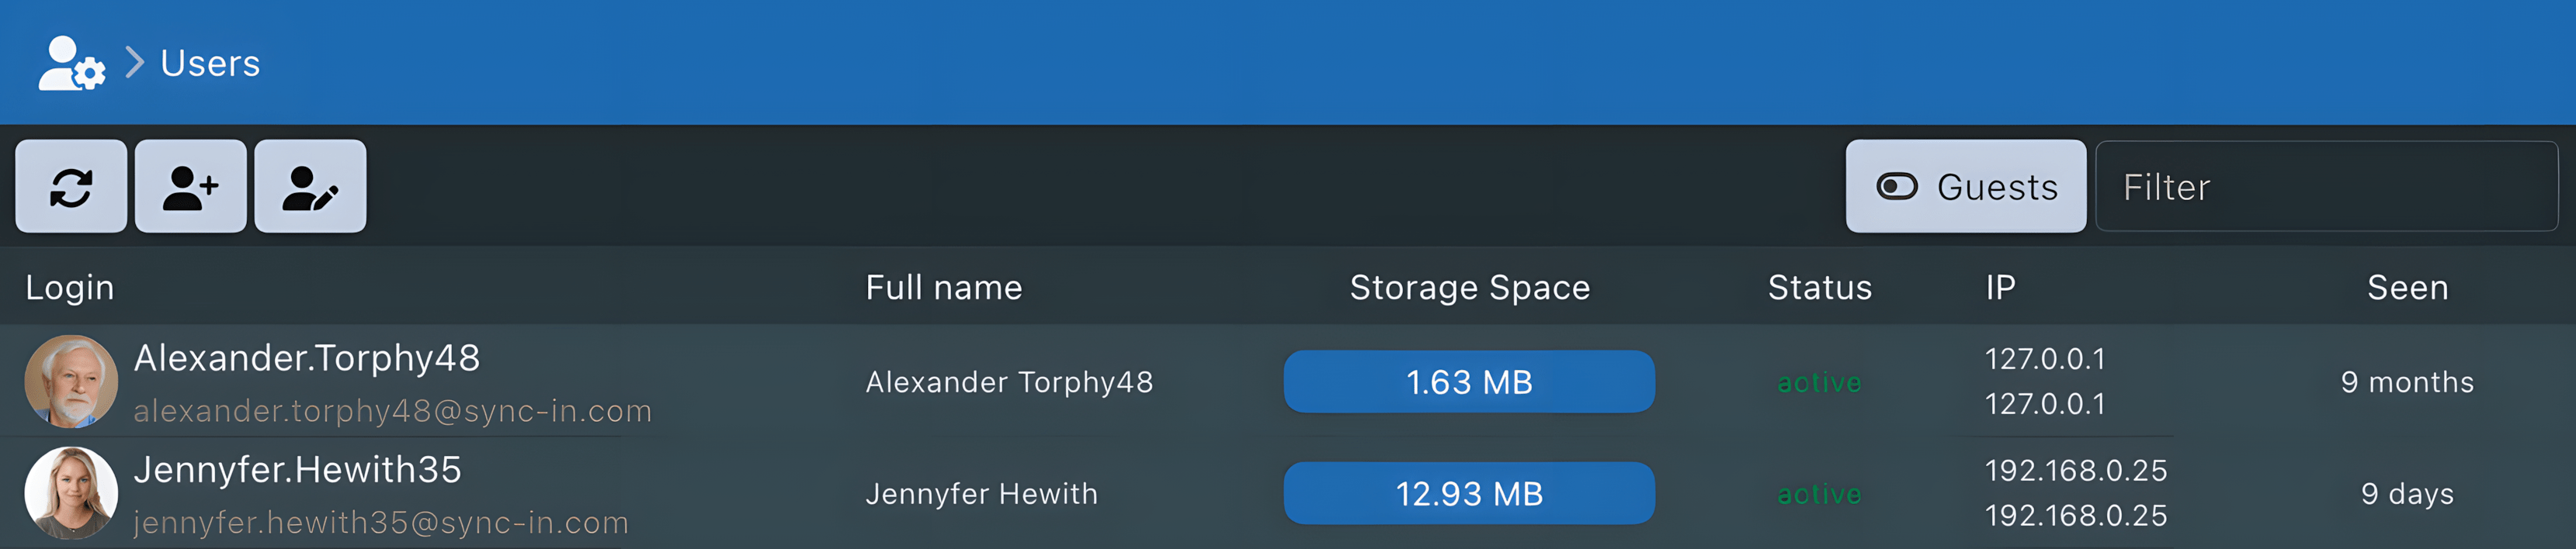Click the refresh users icon

(71, 187)
